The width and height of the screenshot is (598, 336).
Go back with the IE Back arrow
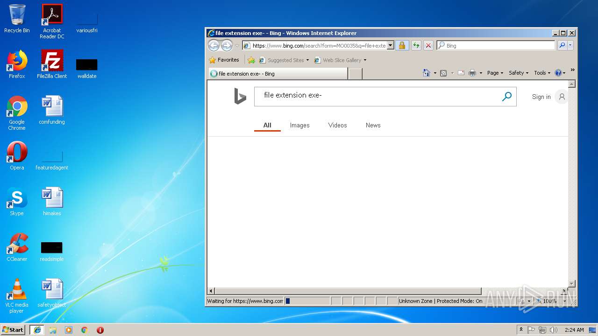click(214, 45)
